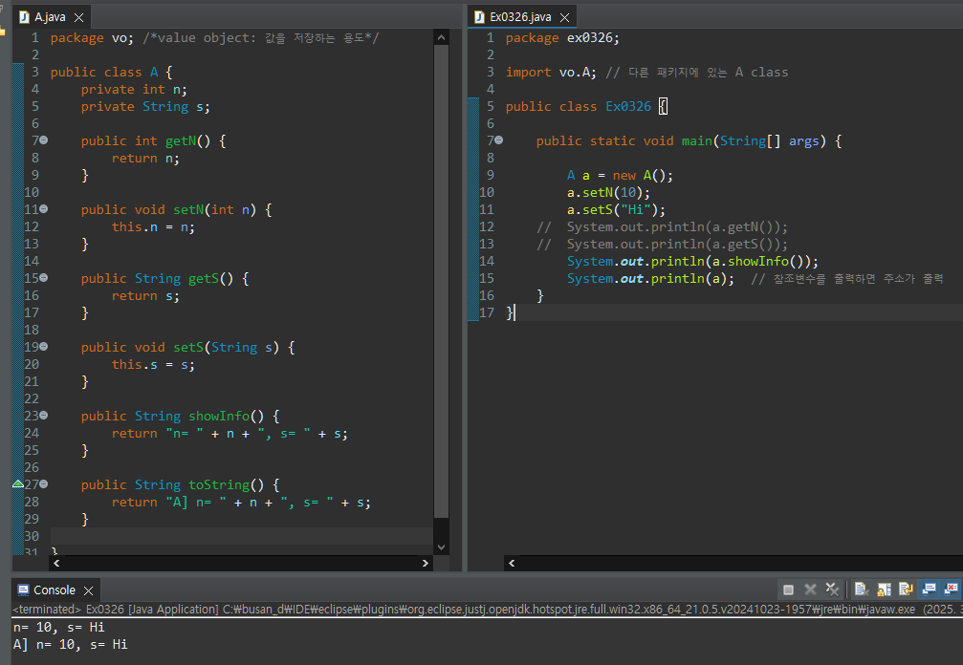Select the Console tab
The width and height of the screenshot is (963, 665).
pyautogui.click(x=55, y=590)
